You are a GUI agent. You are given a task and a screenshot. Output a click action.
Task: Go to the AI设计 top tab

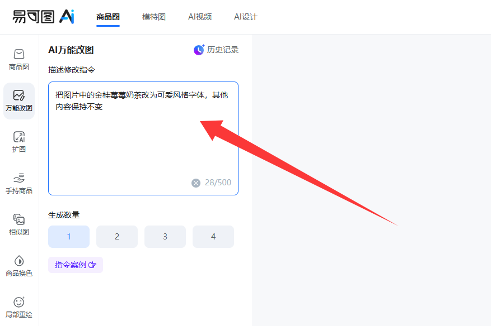click(x=246, y=17)
